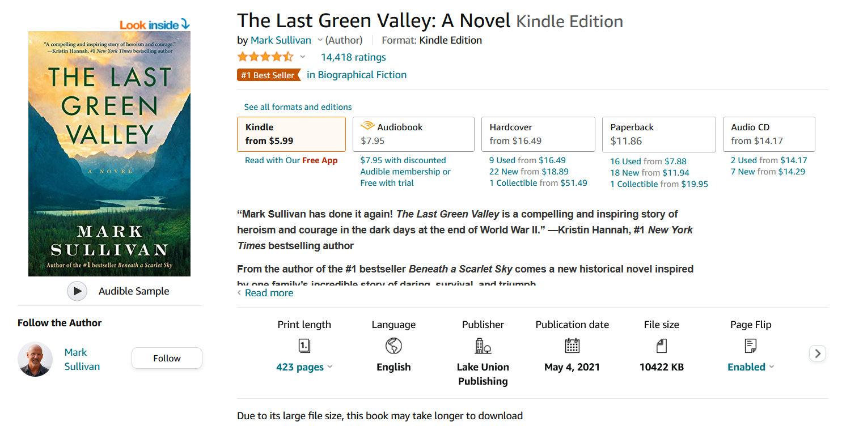The image size is (859, 426).
Task: Click the book cover thumbnail
Action: (x=109, y=154)
